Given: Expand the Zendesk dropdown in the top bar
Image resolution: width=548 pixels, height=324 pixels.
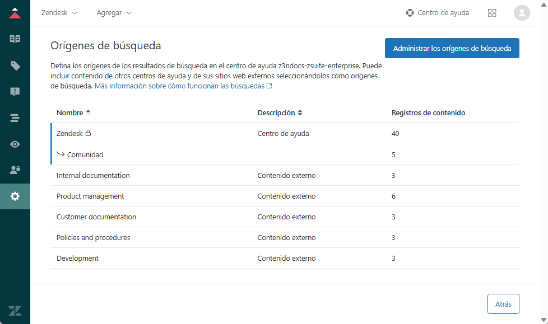Looking at the screenshot, I should click(x=59, y=13).
